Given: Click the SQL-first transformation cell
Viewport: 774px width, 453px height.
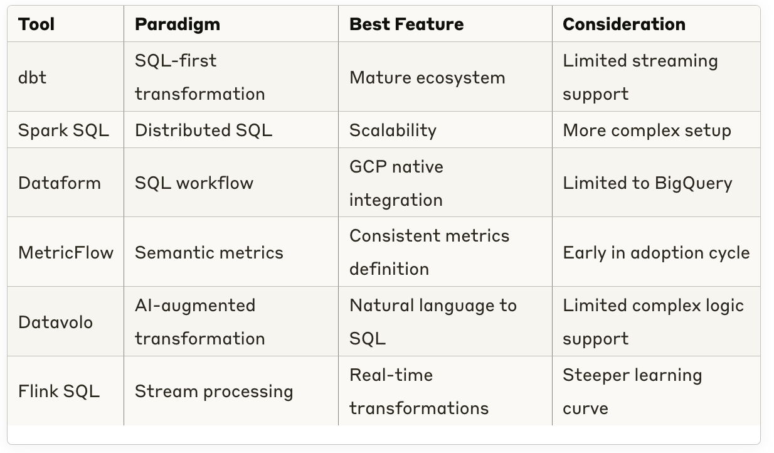Looking at the screenshot, I should pyautogui.click(x=199, y=77).
